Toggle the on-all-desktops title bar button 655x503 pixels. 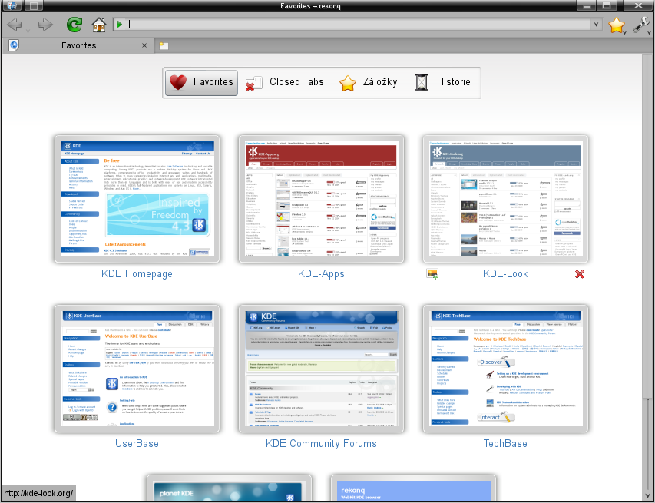pos(34,5)
